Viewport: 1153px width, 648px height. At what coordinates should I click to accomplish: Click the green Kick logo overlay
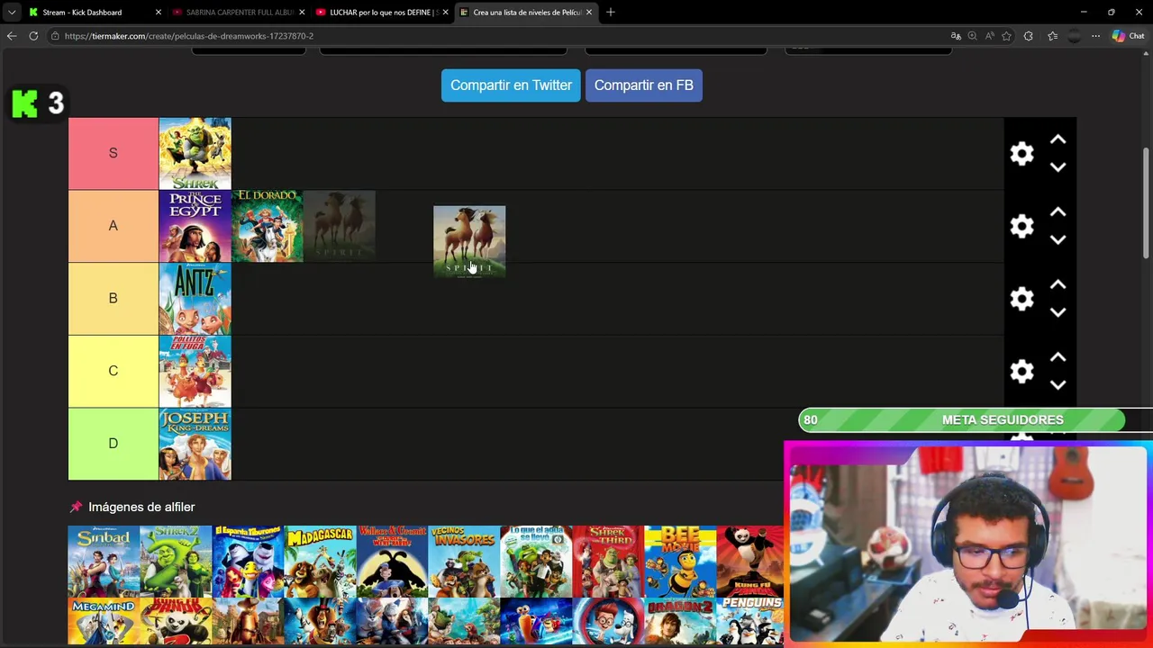(25, 103)
